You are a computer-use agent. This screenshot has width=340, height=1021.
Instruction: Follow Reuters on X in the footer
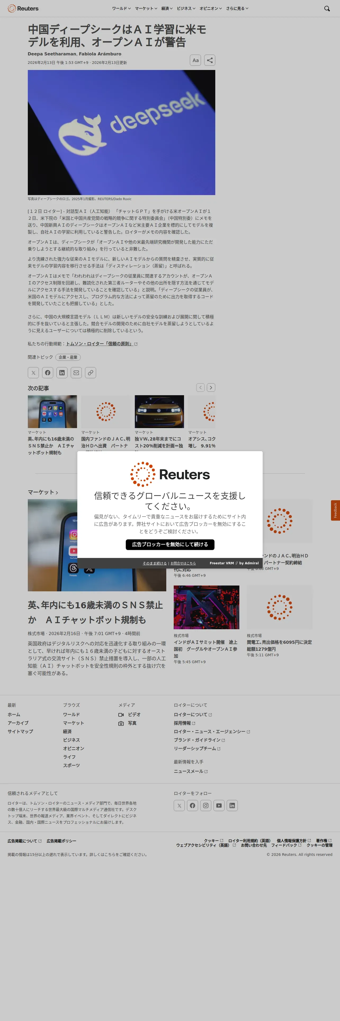[x=179, y=806]
